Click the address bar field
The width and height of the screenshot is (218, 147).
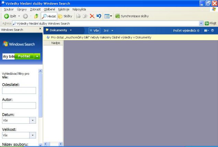[x=106, y=24]
